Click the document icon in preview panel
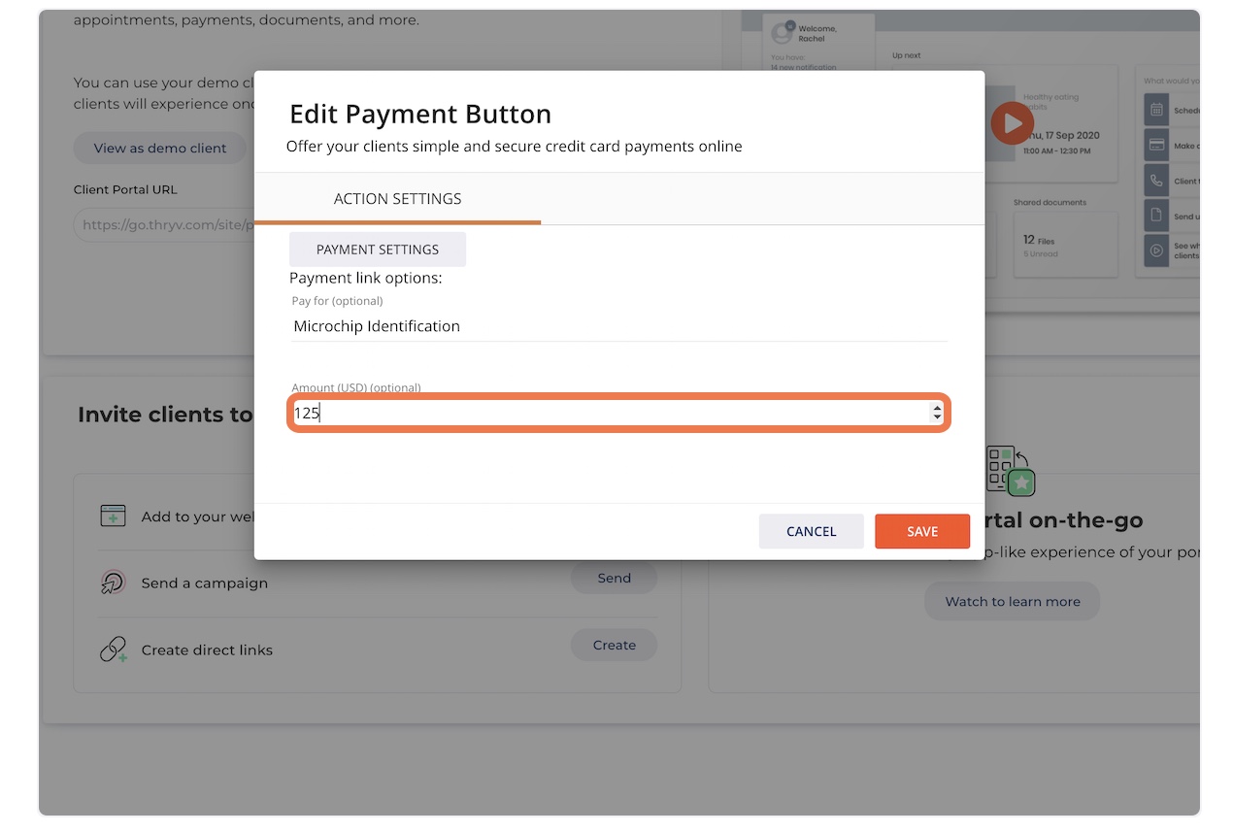 (1156, 216)
